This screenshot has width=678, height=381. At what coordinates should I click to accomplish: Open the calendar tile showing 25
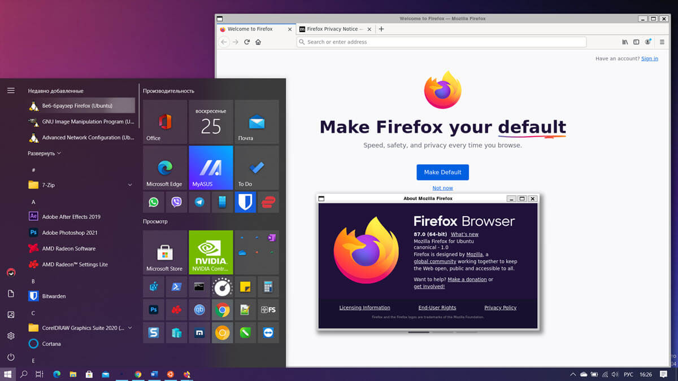coord(211,122)
